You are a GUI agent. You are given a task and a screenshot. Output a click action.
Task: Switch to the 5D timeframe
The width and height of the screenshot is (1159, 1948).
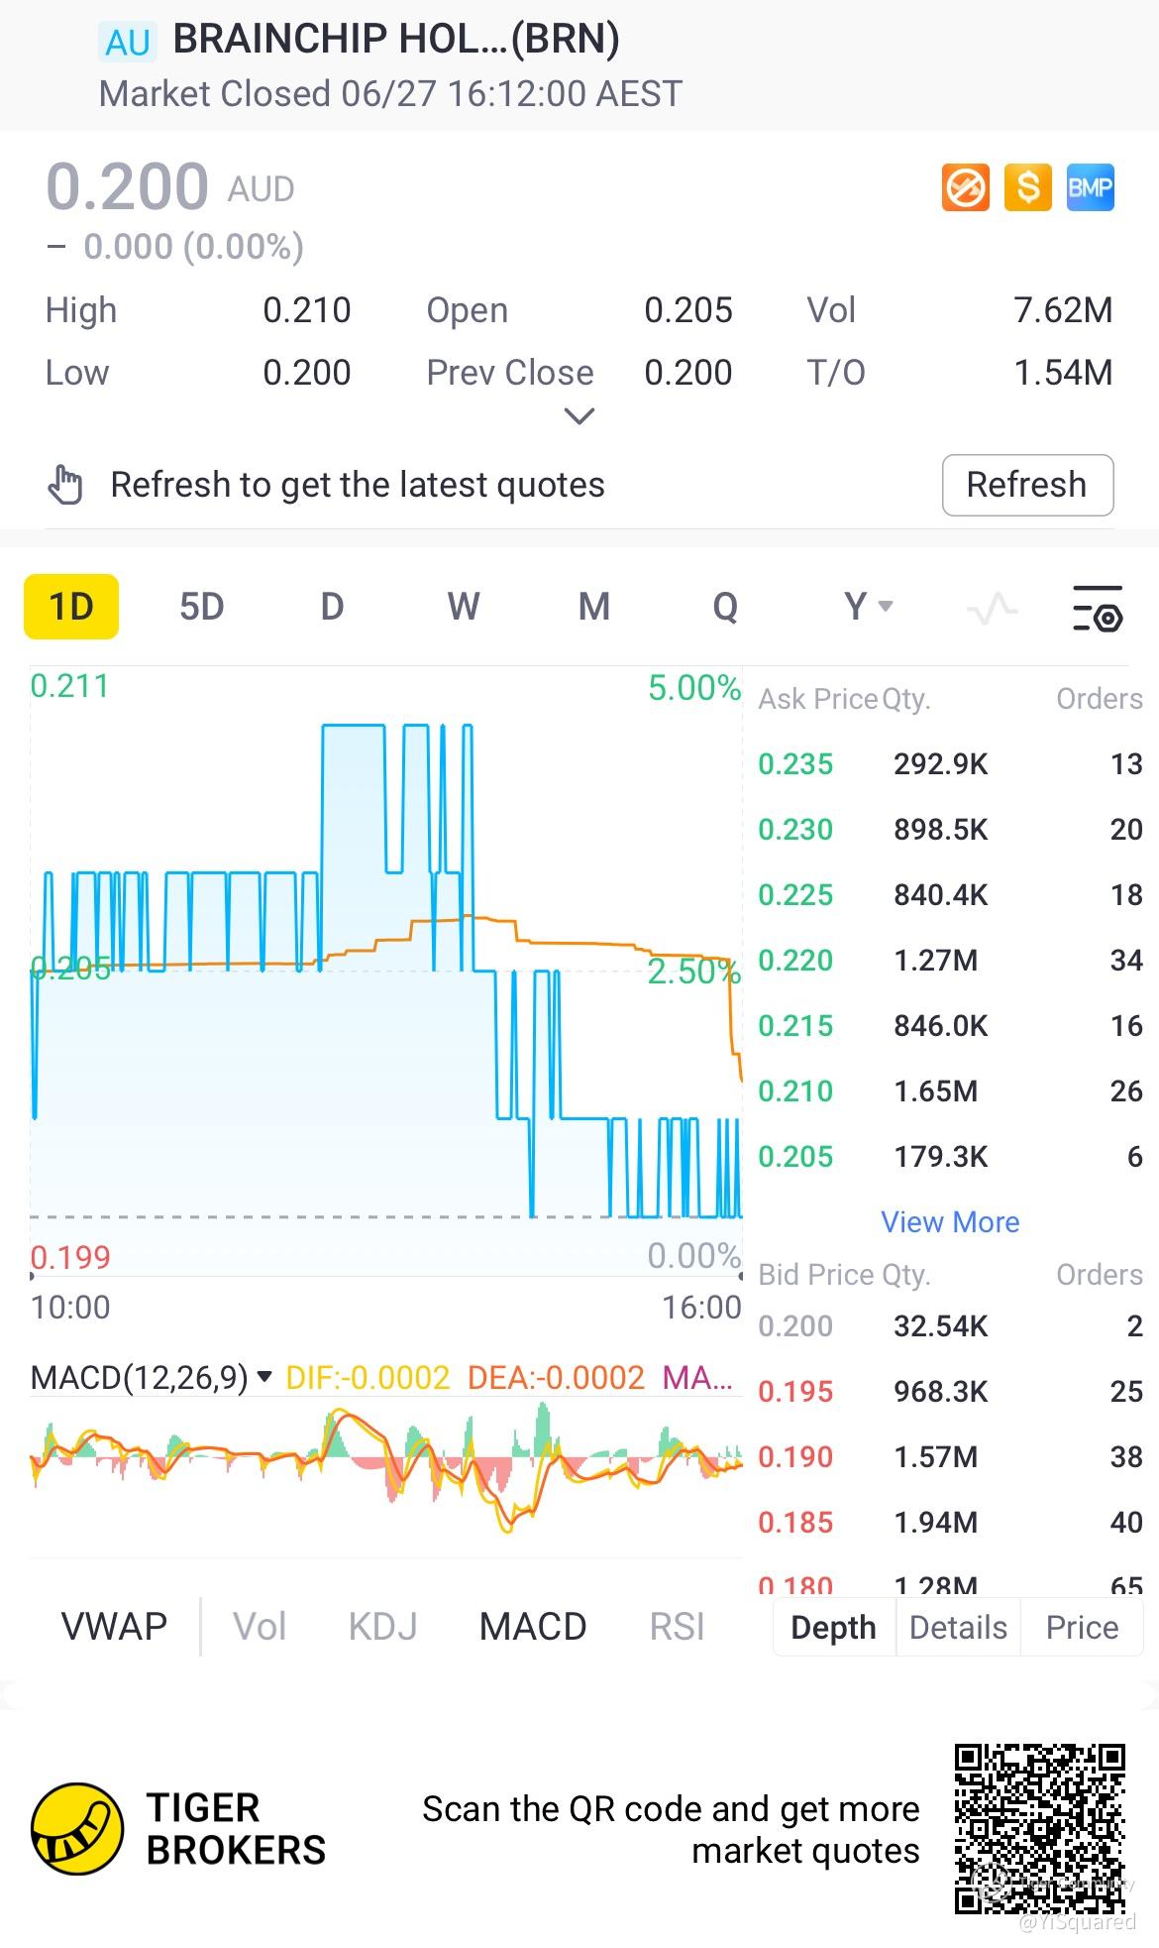pyautogui.click(x=201, y=606)
